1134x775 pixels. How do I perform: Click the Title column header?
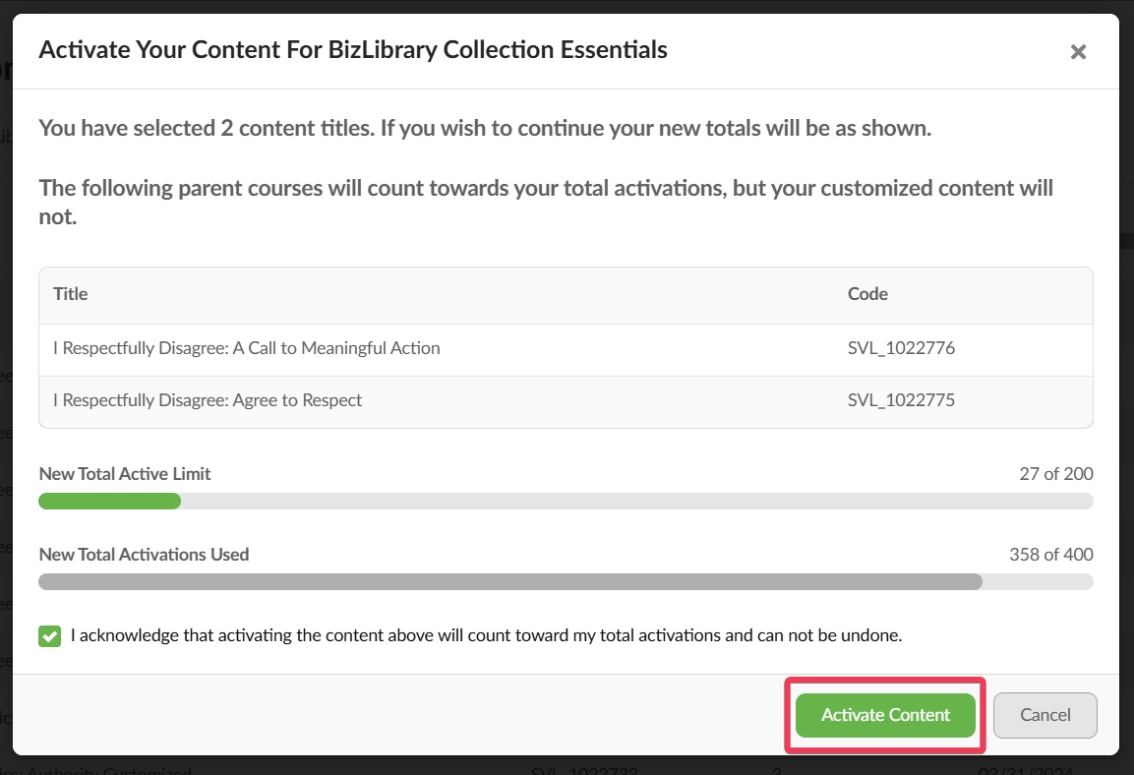(71, 294)
